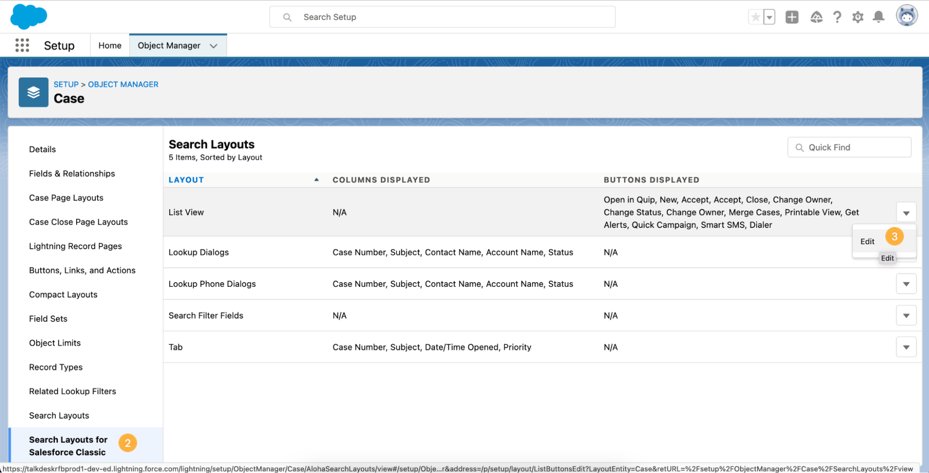Open the Tab row dropdown
Screen dimensions: 929x473
pyautogui.click(x=906, y=347)
